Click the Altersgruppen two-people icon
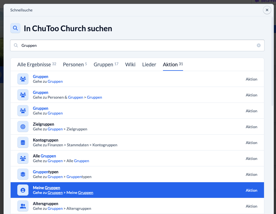Viewport: 276px width, 214px height. coord(23,206)
